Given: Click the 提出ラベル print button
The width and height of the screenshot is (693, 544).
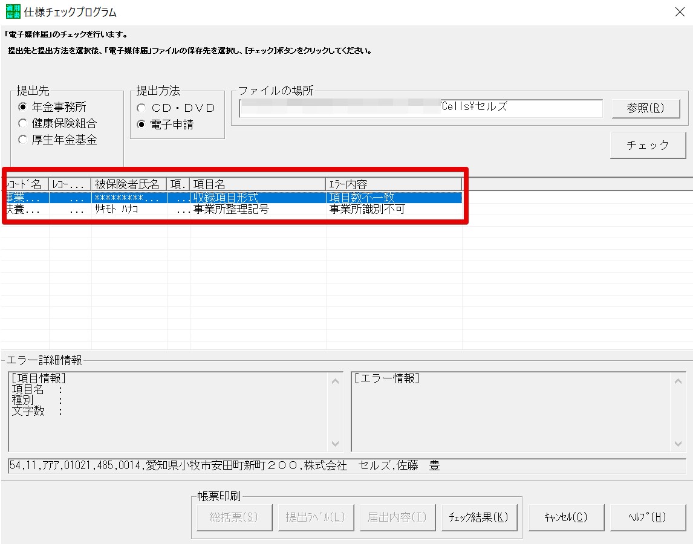Looking at the screenshot, I should [x=316, y=517].
